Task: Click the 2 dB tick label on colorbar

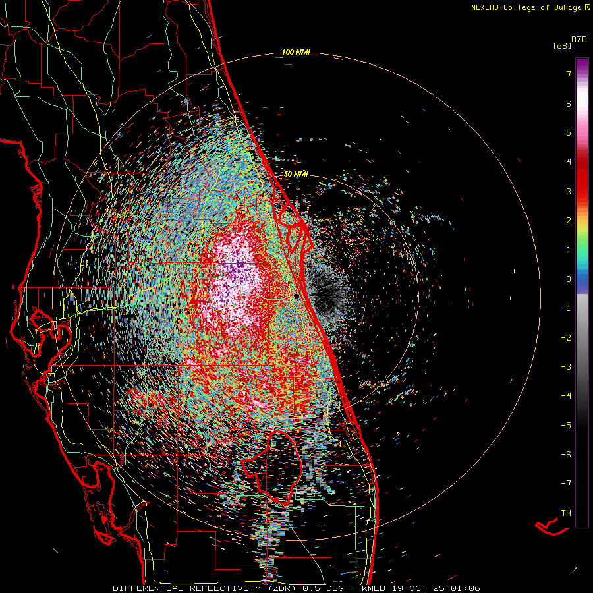Action: 569,221
